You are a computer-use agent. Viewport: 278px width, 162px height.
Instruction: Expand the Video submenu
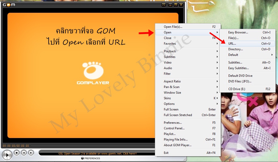[188, 63]
